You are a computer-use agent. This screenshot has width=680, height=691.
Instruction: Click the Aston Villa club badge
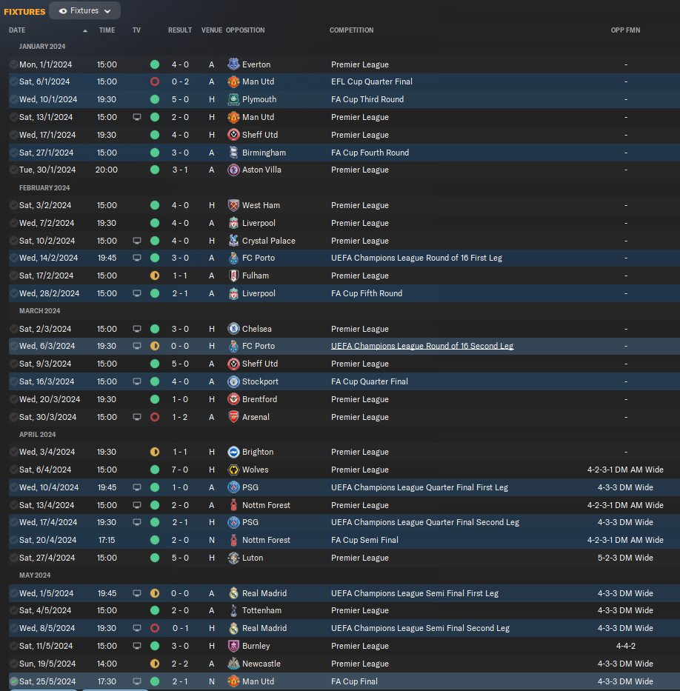[233, 170]
